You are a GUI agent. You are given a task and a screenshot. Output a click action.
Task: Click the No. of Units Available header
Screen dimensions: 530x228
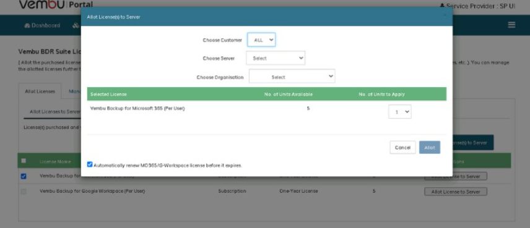point(289,94)
